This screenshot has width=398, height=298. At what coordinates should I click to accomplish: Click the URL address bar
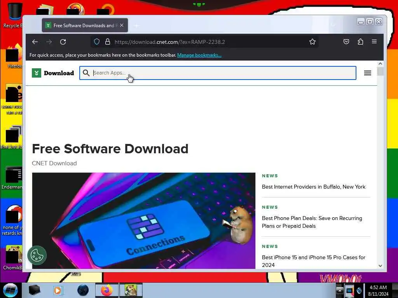tap(204, 42)
